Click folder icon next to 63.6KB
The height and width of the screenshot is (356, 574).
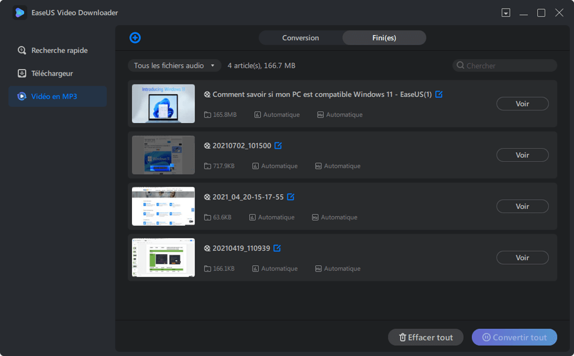point(208,217)
